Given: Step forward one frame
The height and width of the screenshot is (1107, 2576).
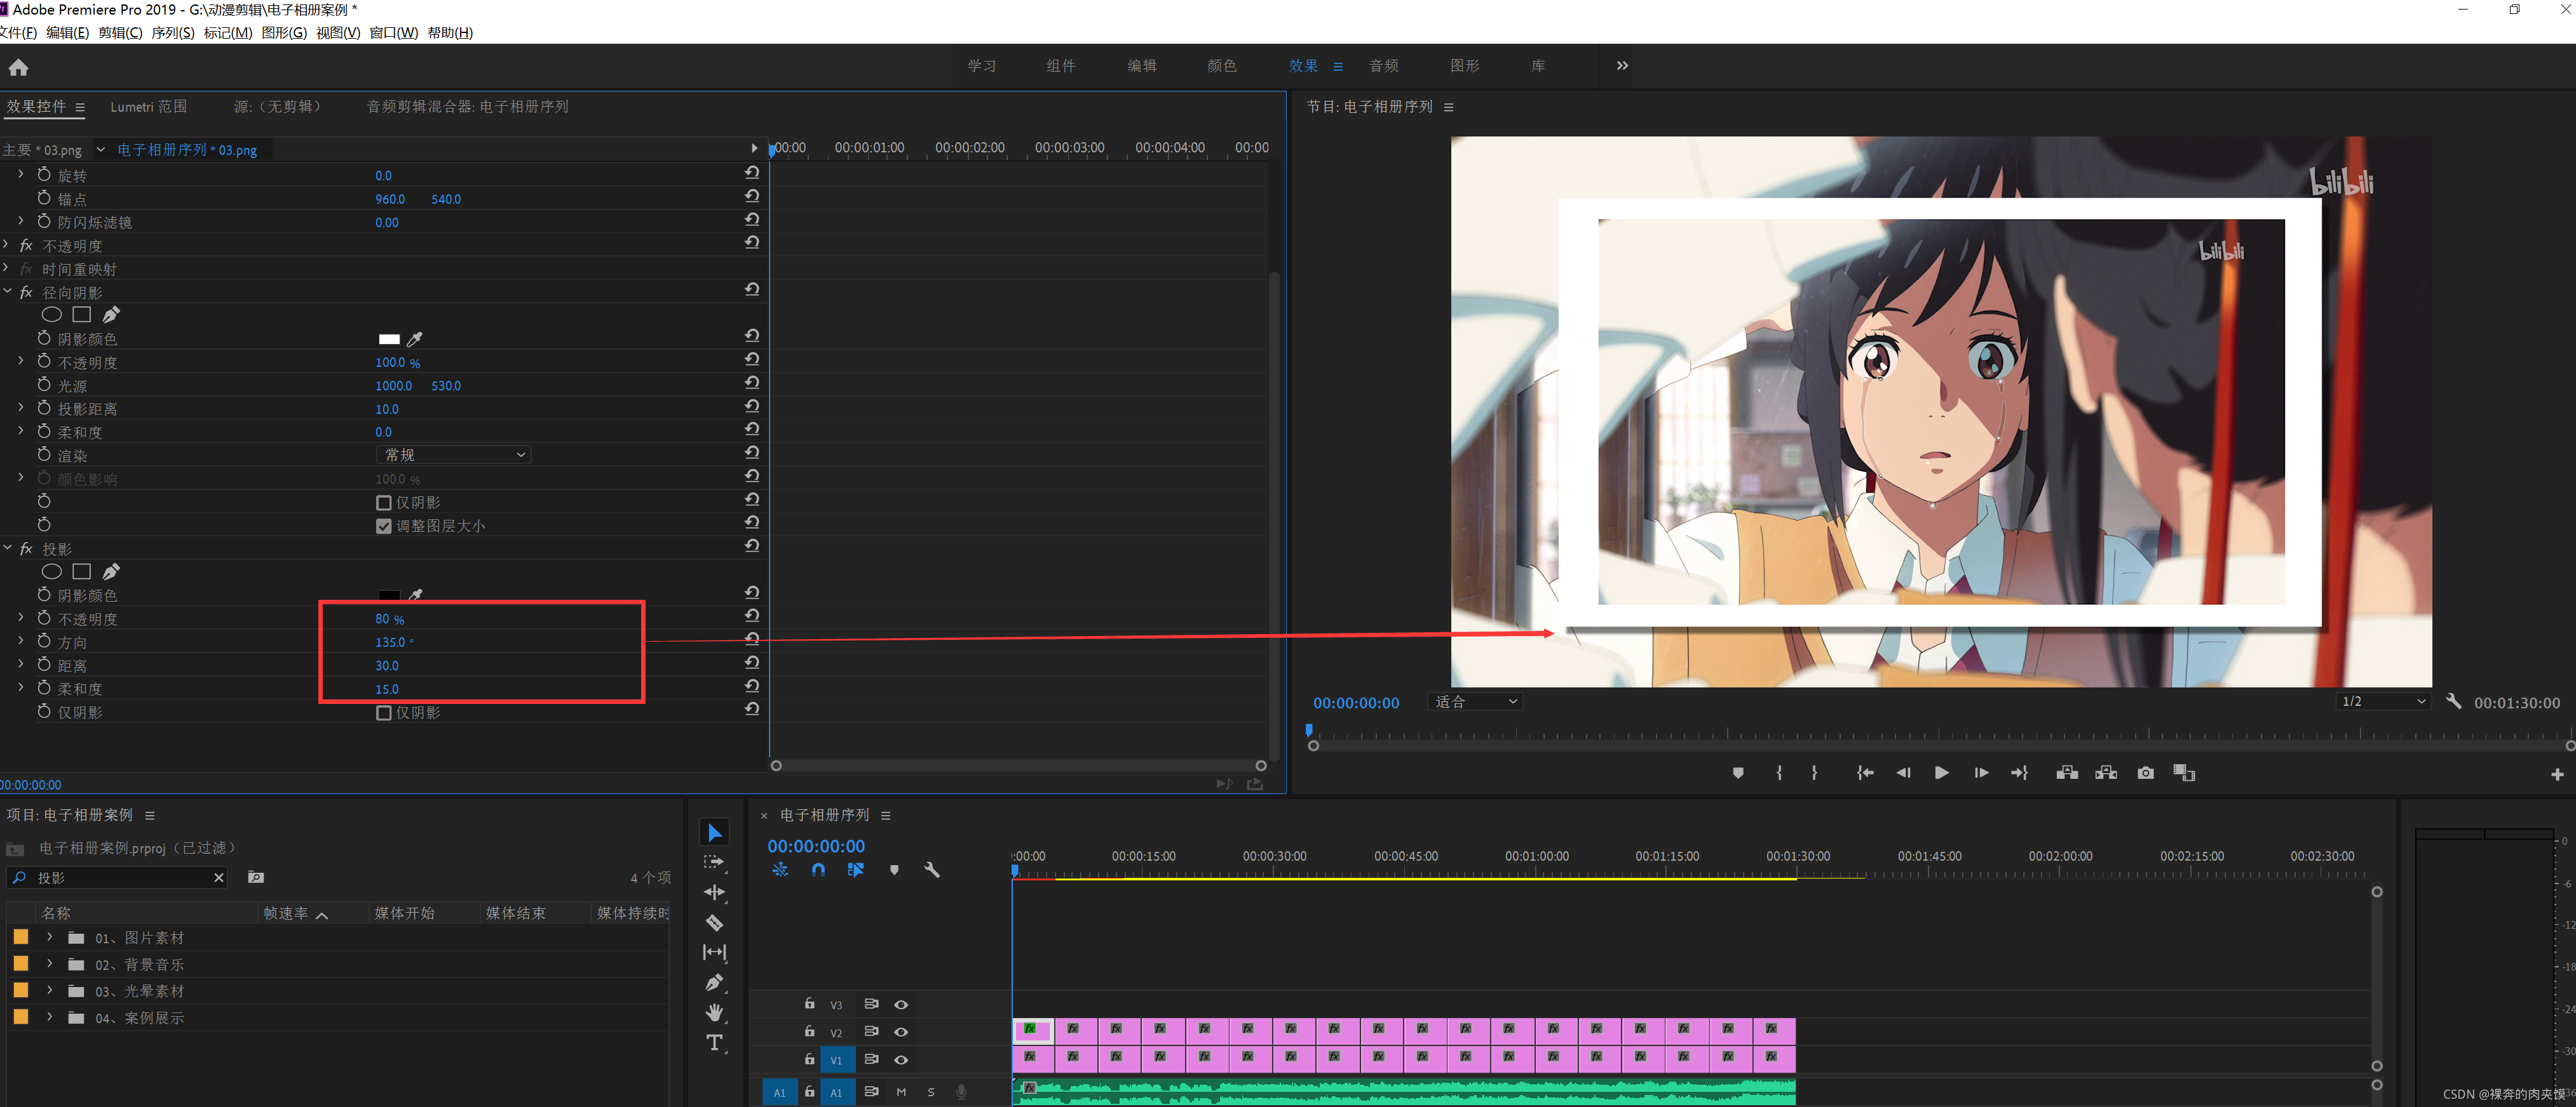Looking at the screenshot, I should tap(1980, 772).
